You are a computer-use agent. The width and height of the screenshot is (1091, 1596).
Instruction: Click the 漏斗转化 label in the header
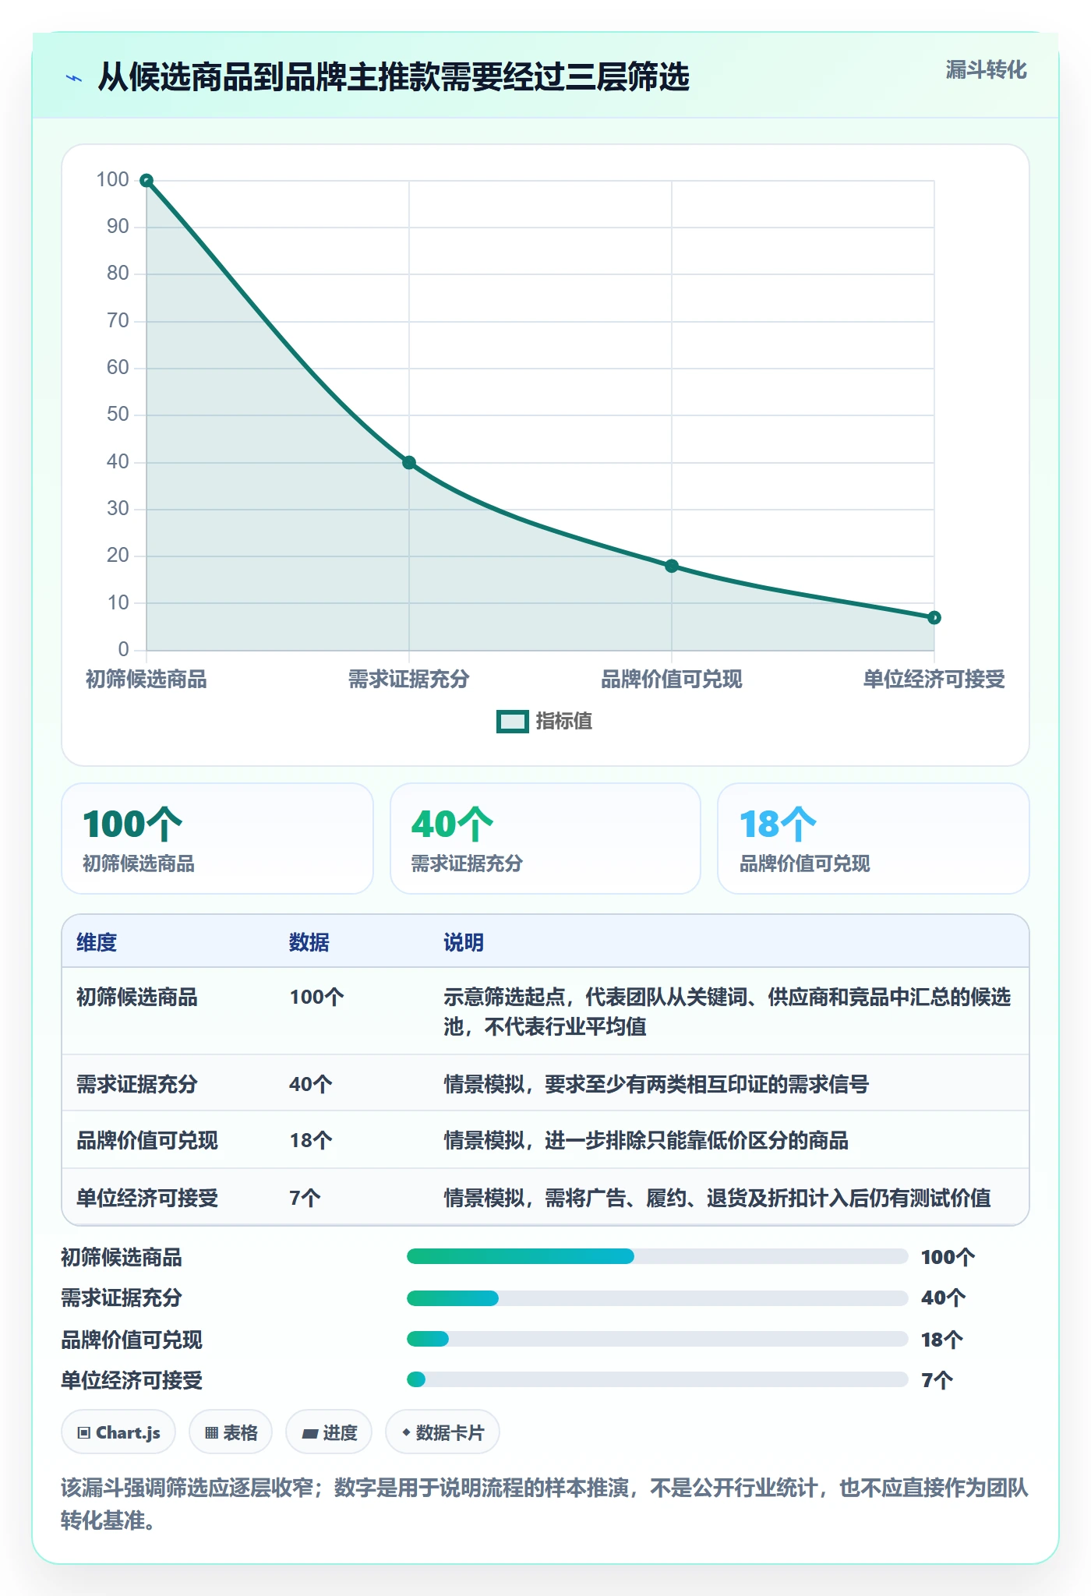[986, 70]
